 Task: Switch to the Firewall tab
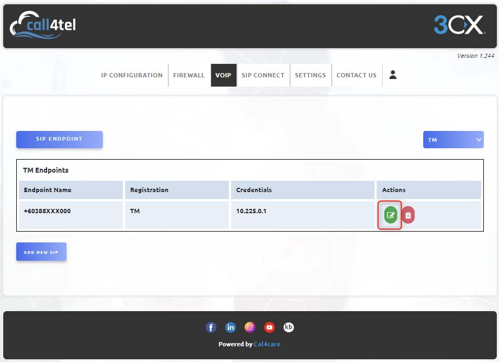(x=189, y=75)
